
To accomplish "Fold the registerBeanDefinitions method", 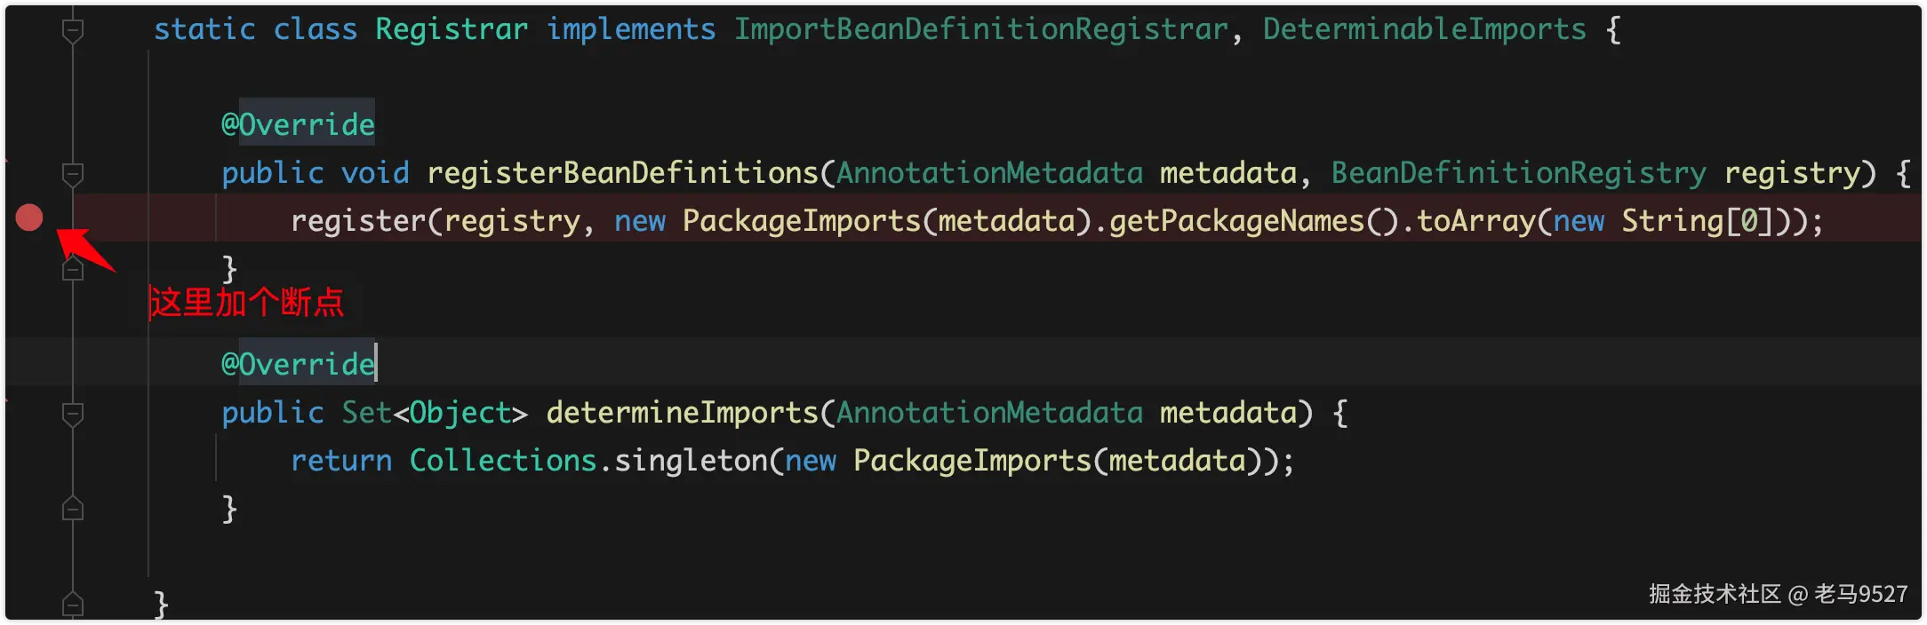I will (x=73, y=174).
